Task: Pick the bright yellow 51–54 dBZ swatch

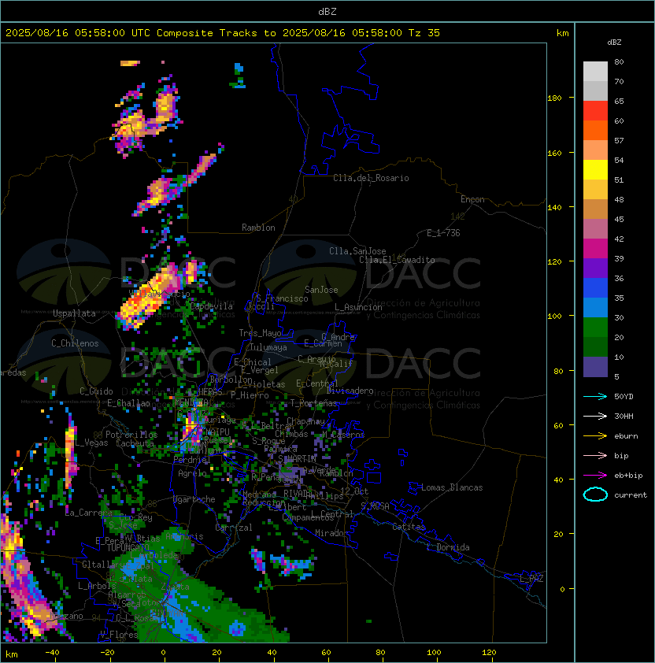Action: pyautogui.click(x=595, y=169)
